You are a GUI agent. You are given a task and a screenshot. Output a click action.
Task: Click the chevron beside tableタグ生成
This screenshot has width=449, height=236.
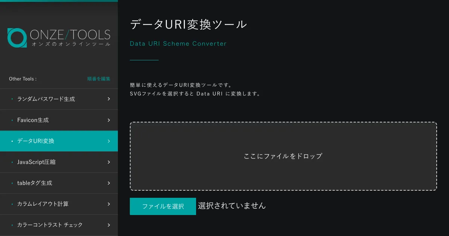point(109,183)
